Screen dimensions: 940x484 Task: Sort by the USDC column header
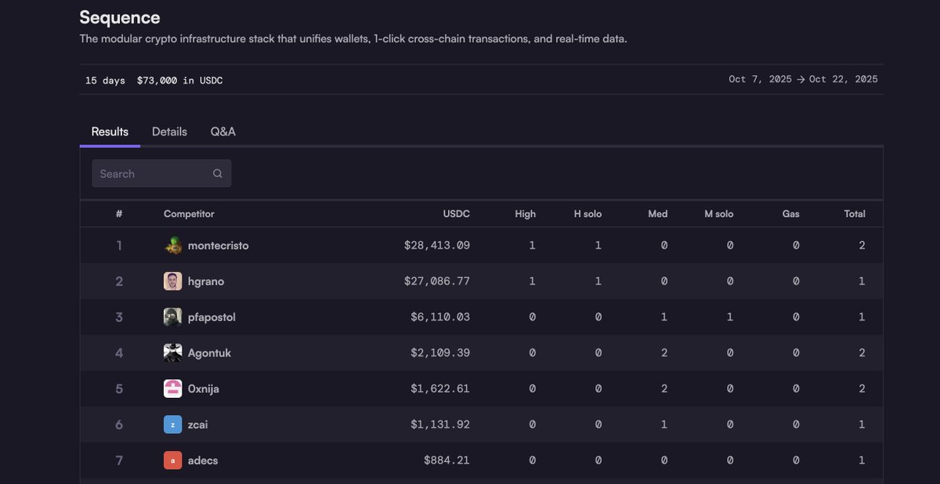click(x=456, y=214)
